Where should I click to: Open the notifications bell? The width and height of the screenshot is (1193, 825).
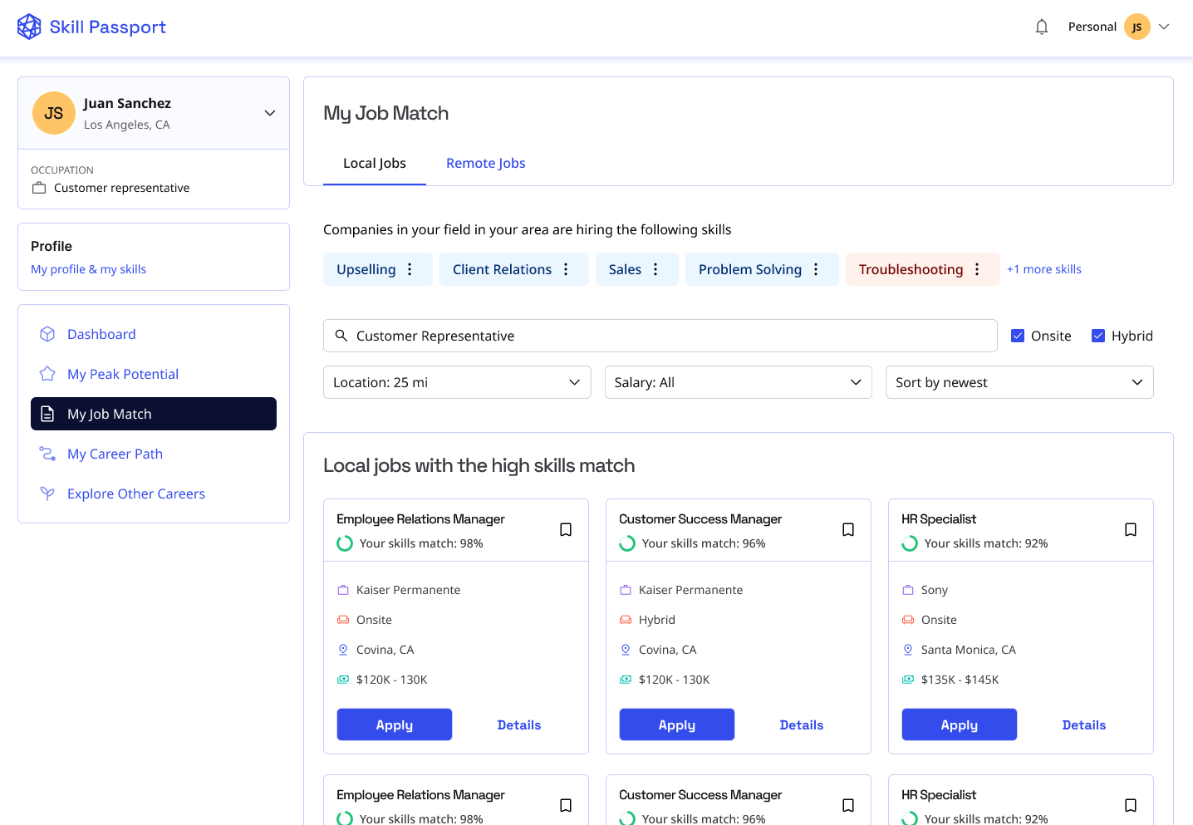click(1042, 27)
